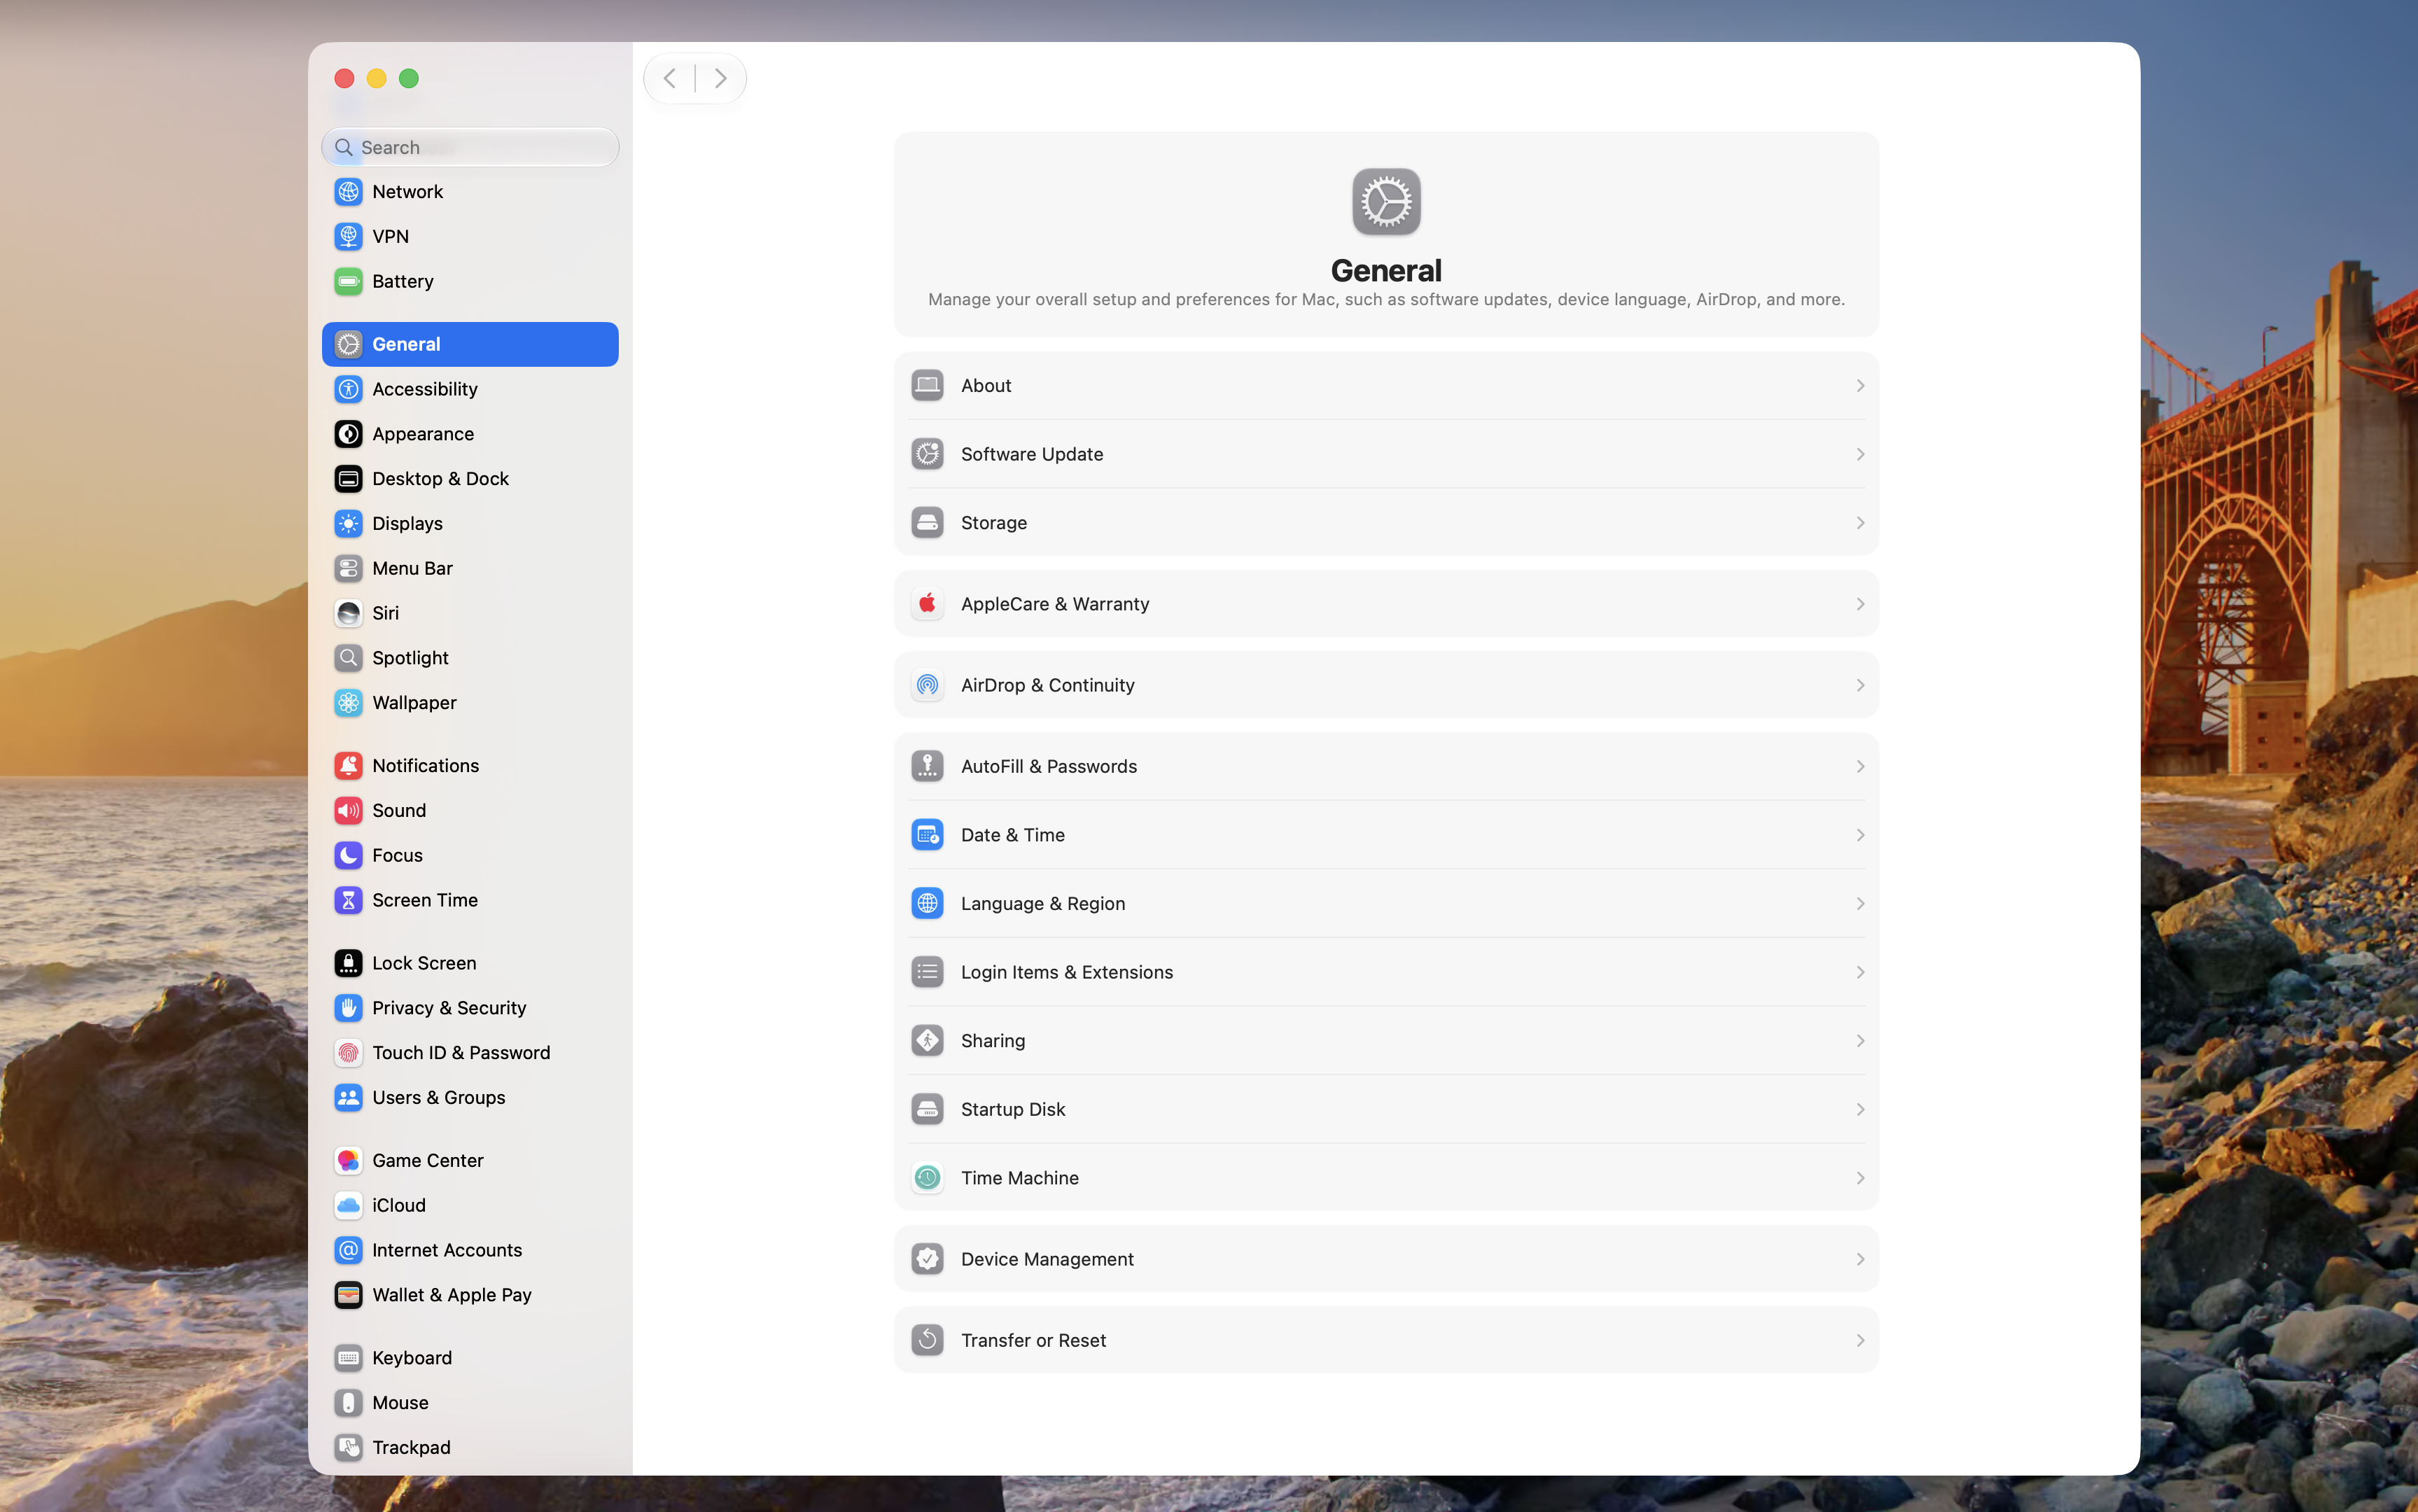Click the Device Management badge icon
This screenshot has height=1512, width=2418.
(x=927, y=1259)
